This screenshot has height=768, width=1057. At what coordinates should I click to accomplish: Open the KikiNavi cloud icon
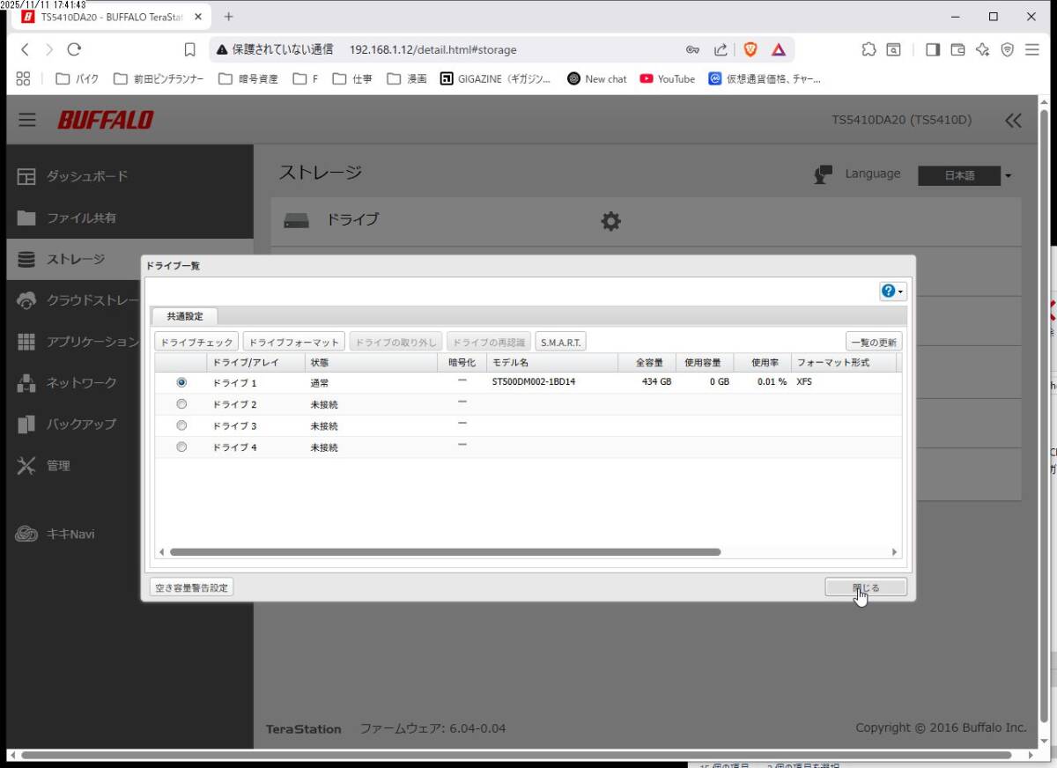[26, 534]
